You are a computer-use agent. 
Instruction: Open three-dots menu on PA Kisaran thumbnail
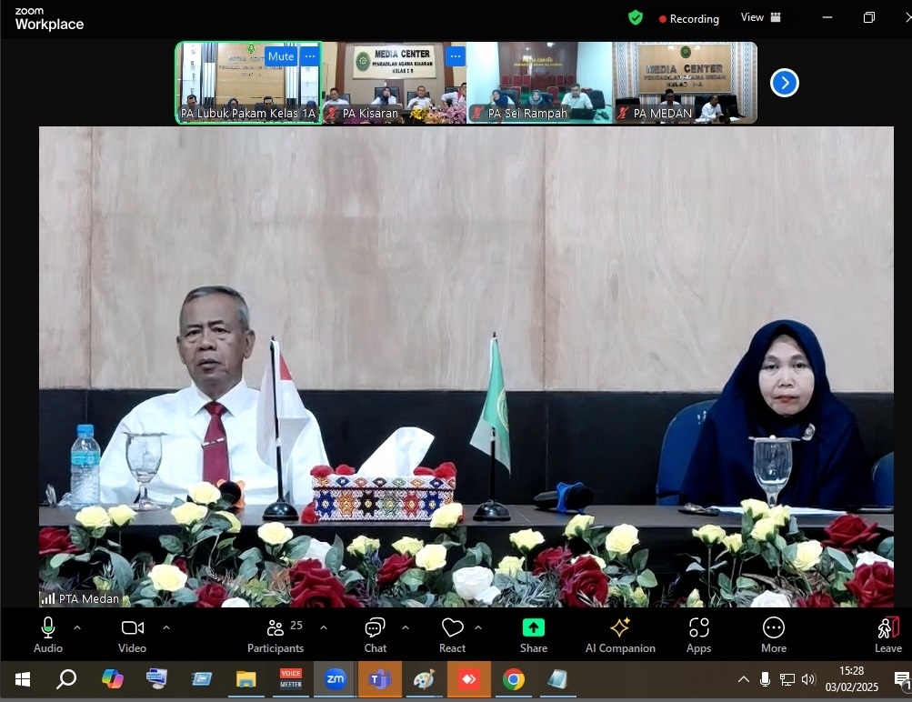click(x=456, y=56)
